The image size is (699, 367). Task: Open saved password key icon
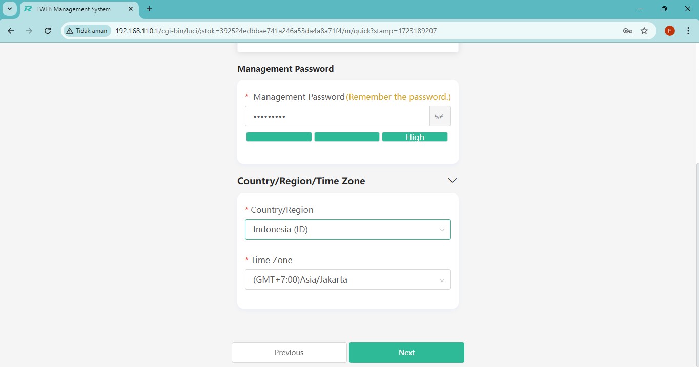pyautogui.click(x=627, y=31)
